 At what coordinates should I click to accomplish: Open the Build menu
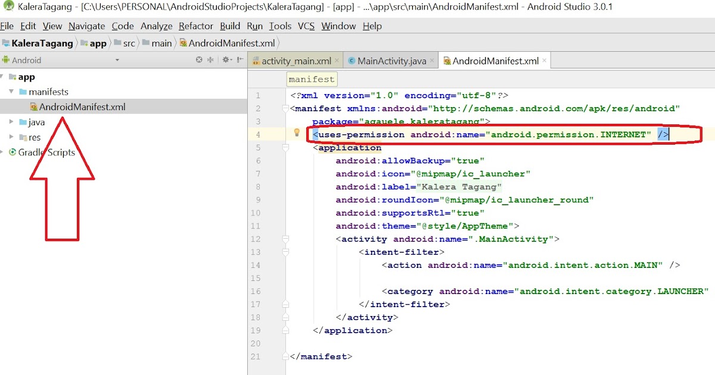[230, 26]
